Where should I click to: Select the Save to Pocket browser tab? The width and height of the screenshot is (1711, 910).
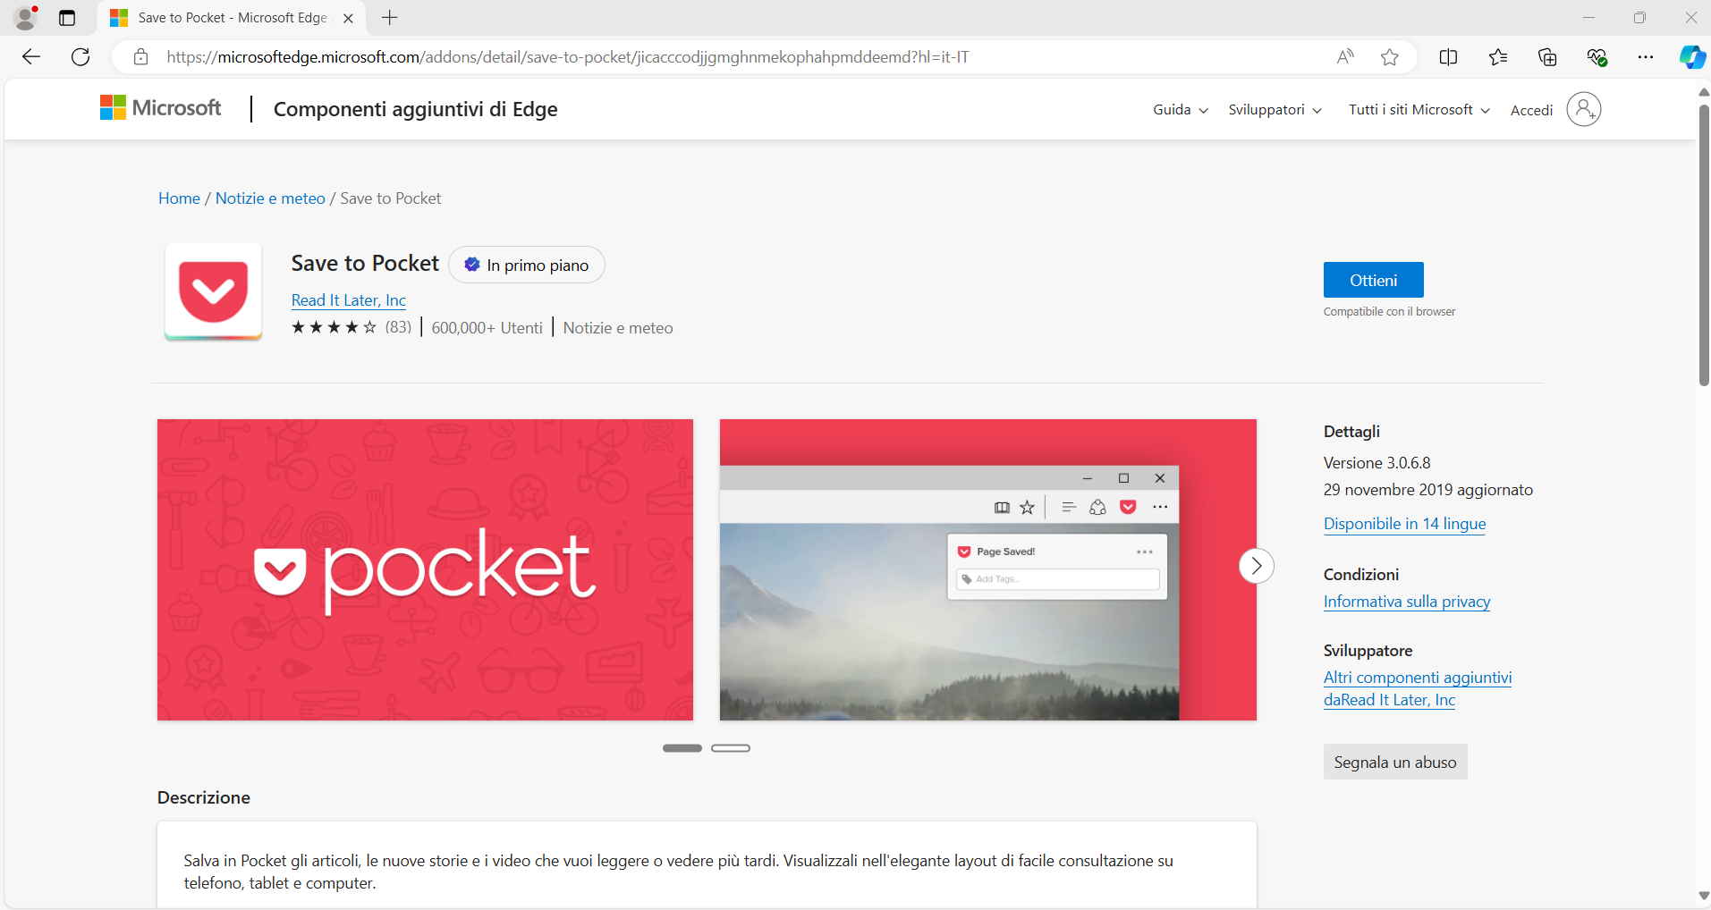point(233,18)
